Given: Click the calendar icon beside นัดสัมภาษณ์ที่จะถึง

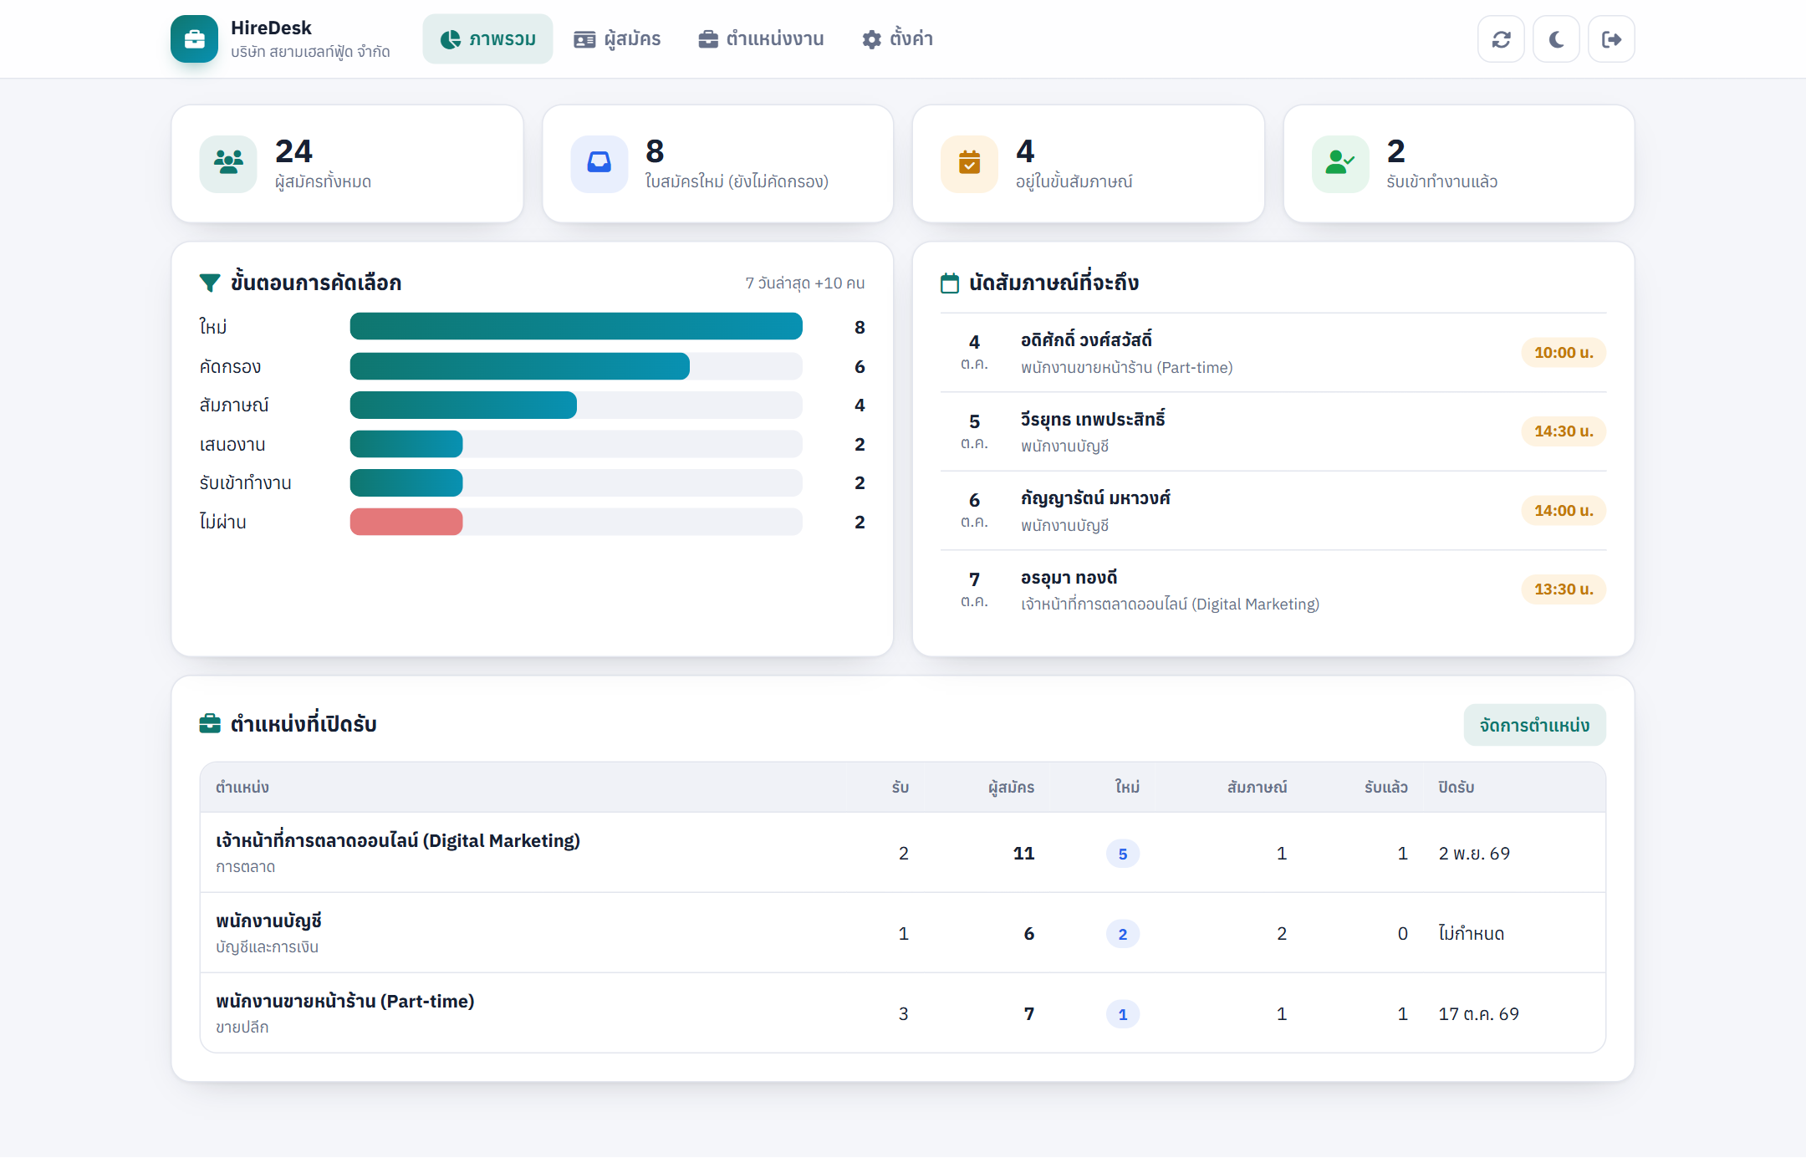Looking at the screenshot, I should (x=950, y=283).
